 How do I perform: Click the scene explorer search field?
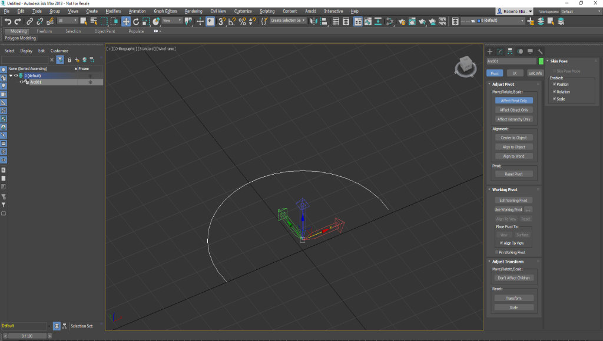25,59
